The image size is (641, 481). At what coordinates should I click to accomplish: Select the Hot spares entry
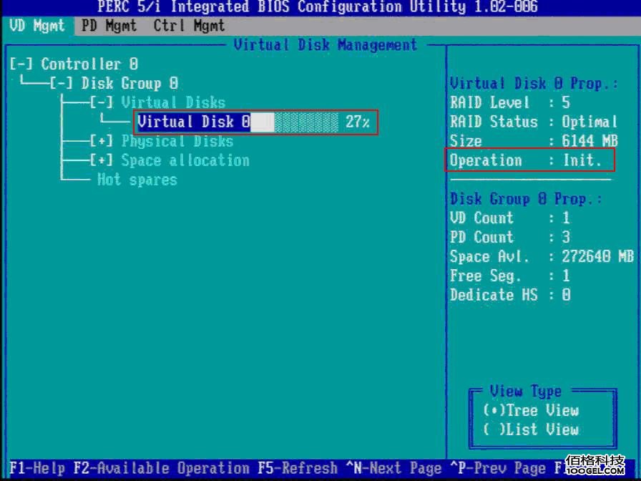point(137,180)
